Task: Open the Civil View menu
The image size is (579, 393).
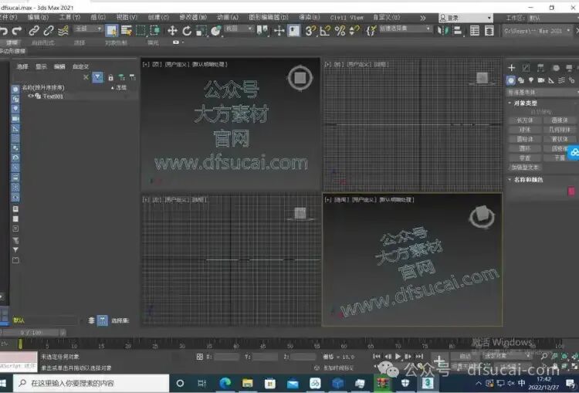Action: (x=347, y=17)
